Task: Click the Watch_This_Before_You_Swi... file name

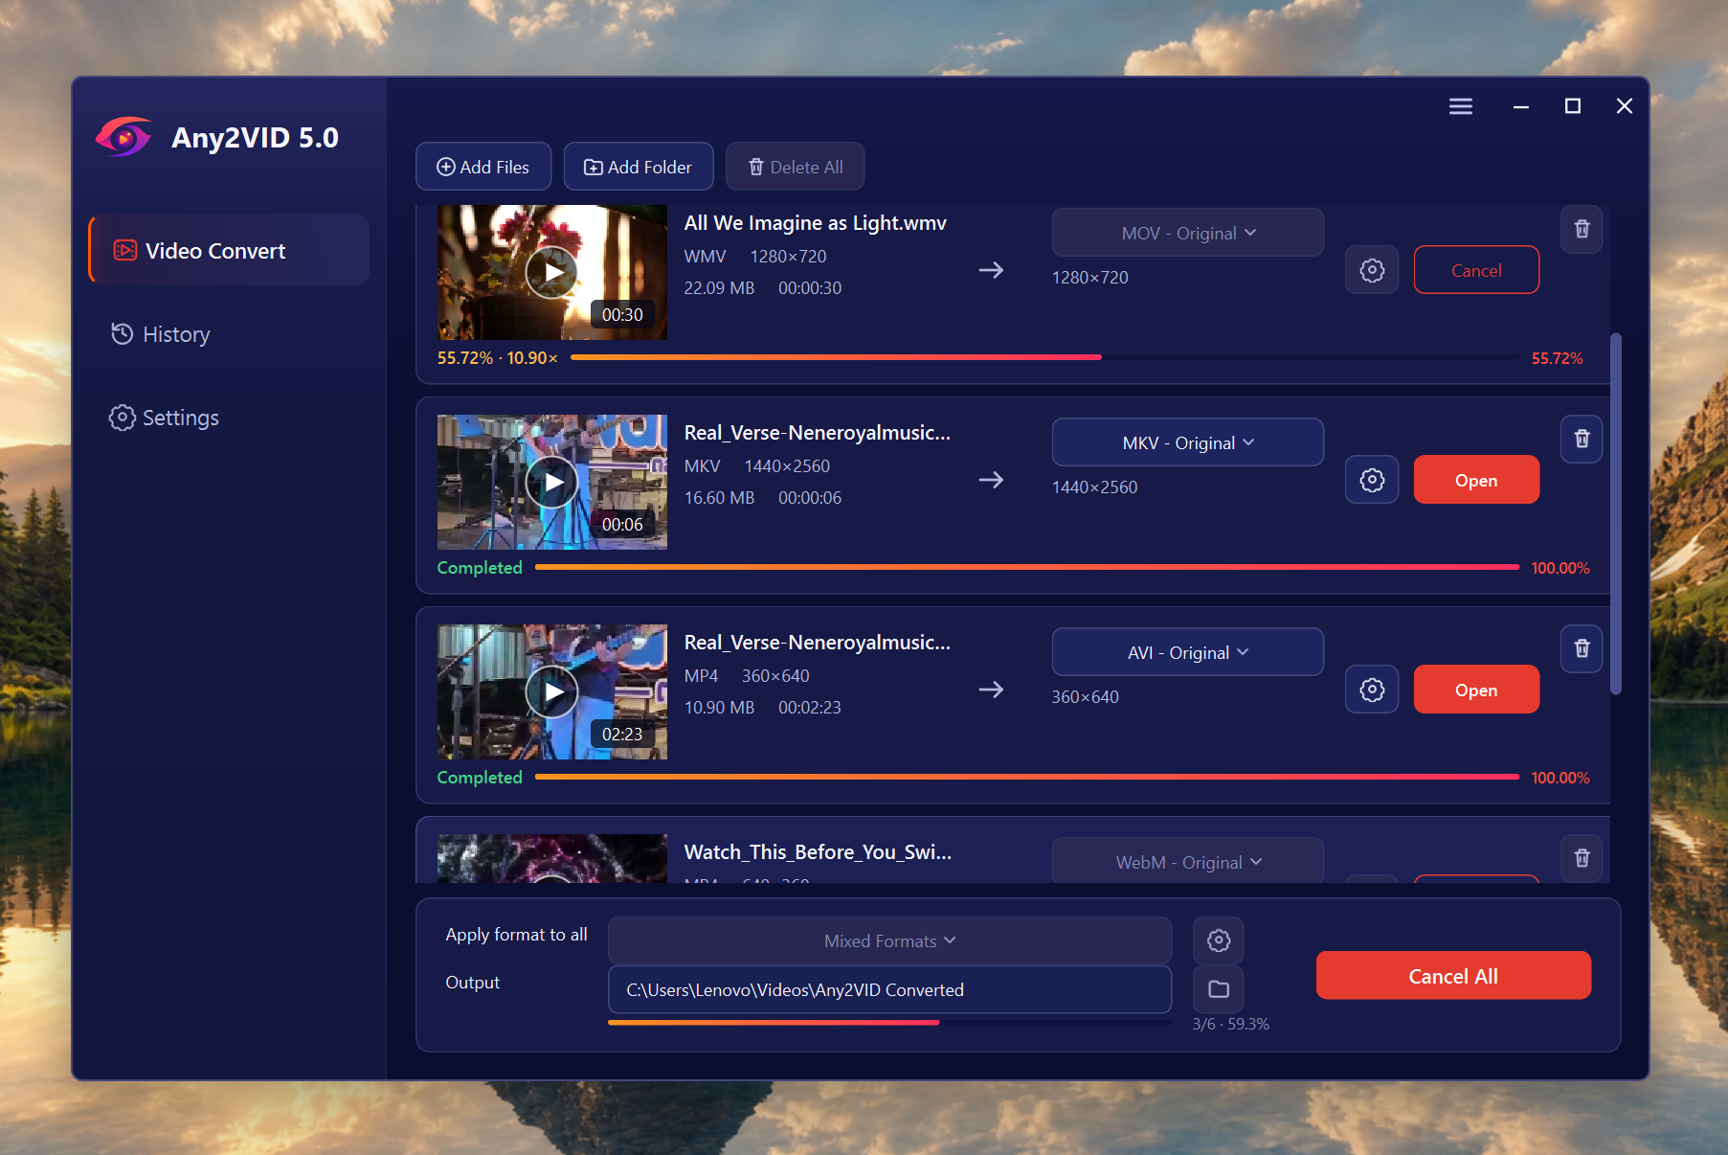Action: pos(818,852)
